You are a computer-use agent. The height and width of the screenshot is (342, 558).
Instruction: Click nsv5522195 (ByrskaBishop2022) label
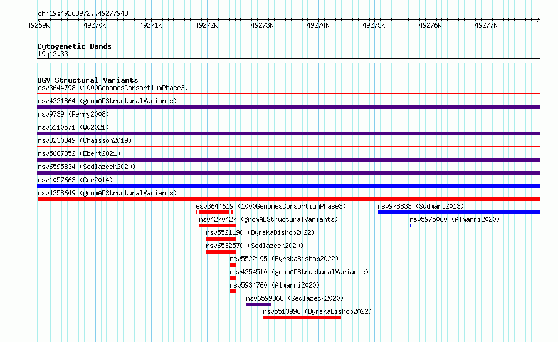click(284, 259)
